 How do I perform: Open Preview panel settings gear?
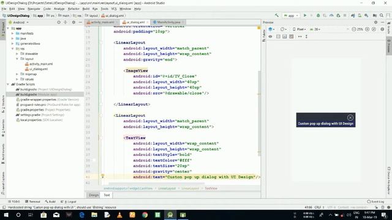(x=375, y=22)
